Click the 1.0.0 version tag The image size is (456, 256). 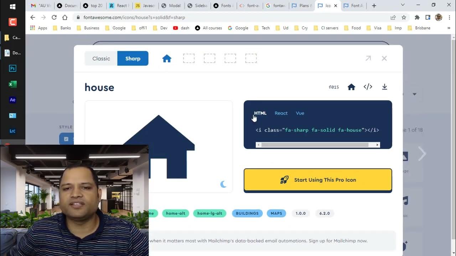(x=301, y=213)
